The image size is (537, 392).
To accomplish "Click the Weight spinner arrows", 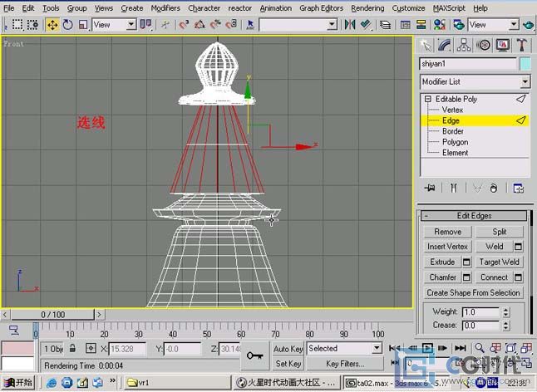I will (x=505, y=311).
